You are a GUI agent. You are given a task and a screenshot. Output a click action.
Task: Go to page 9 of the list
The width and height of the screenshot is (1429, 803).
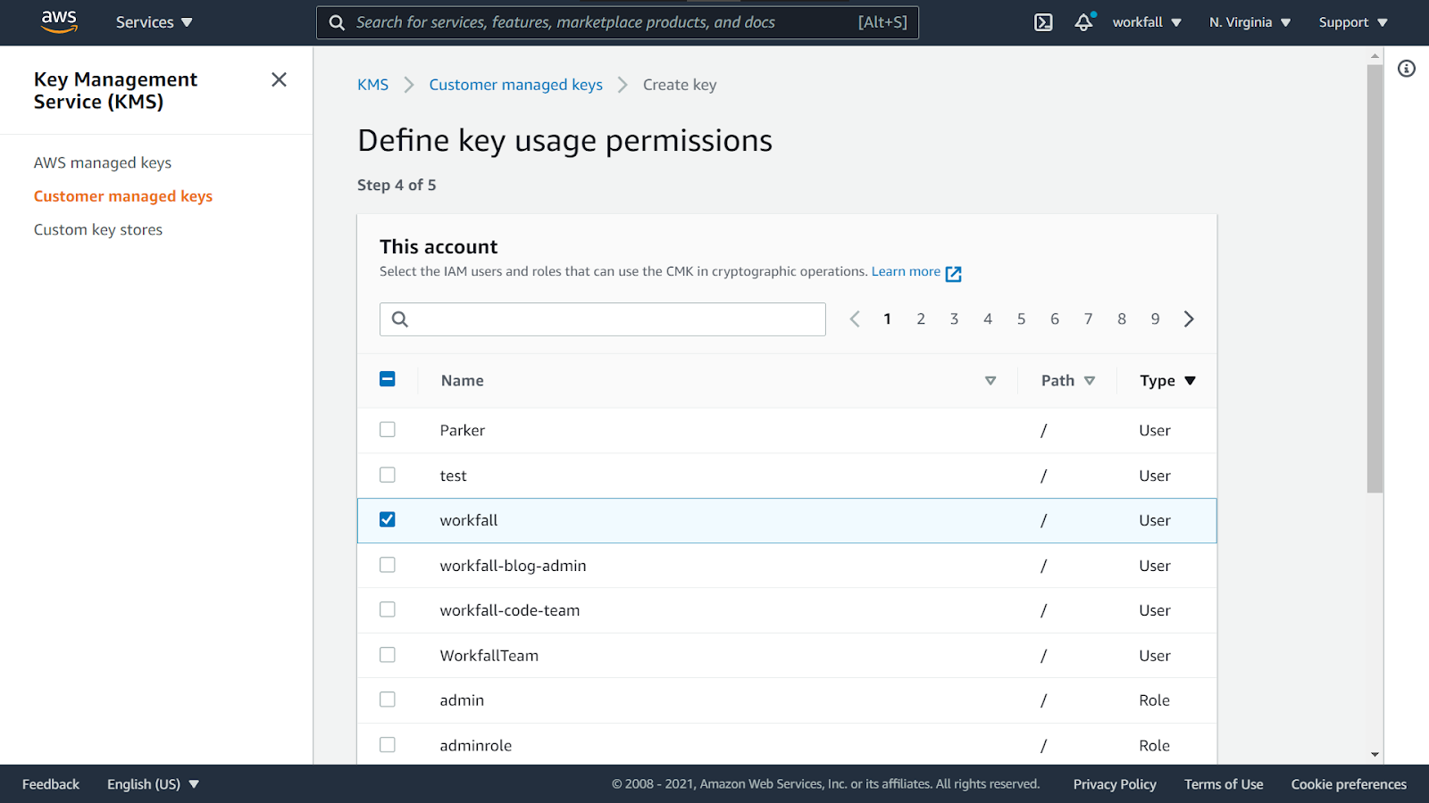(x=1155, y=319)
